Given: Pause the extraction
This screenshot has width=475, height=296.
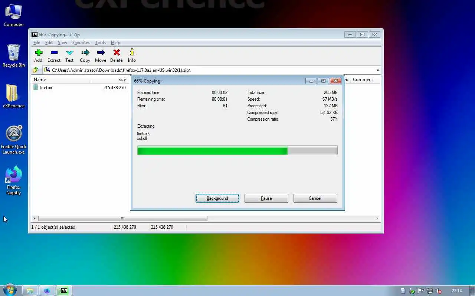Looking at the screenshot, I should coord(266,198).
